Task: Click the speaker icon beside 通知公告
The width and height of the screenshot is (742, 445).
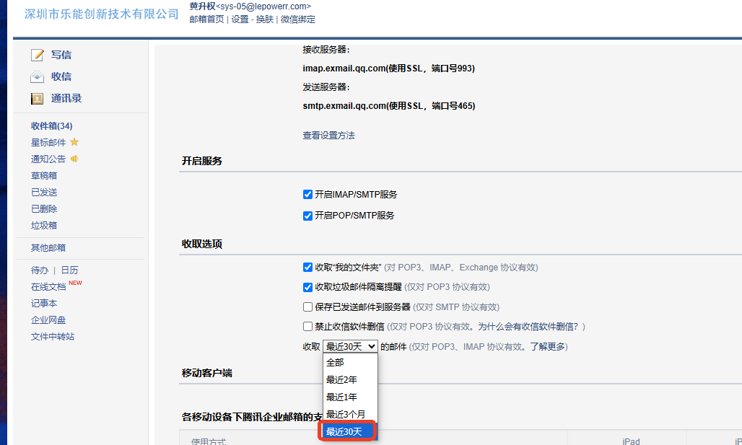Action: tap(74, 159)
